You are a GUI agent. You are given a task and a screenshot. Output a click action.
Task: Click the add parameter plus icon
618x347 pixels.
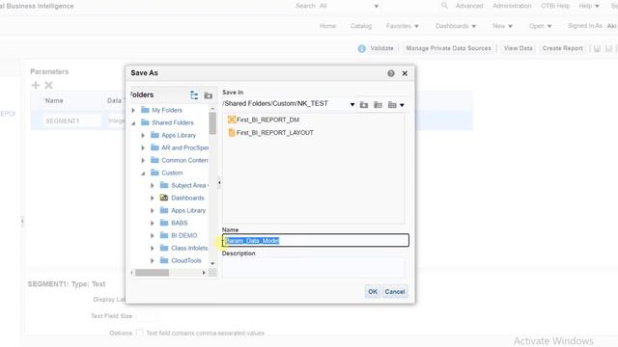point(36,85)
